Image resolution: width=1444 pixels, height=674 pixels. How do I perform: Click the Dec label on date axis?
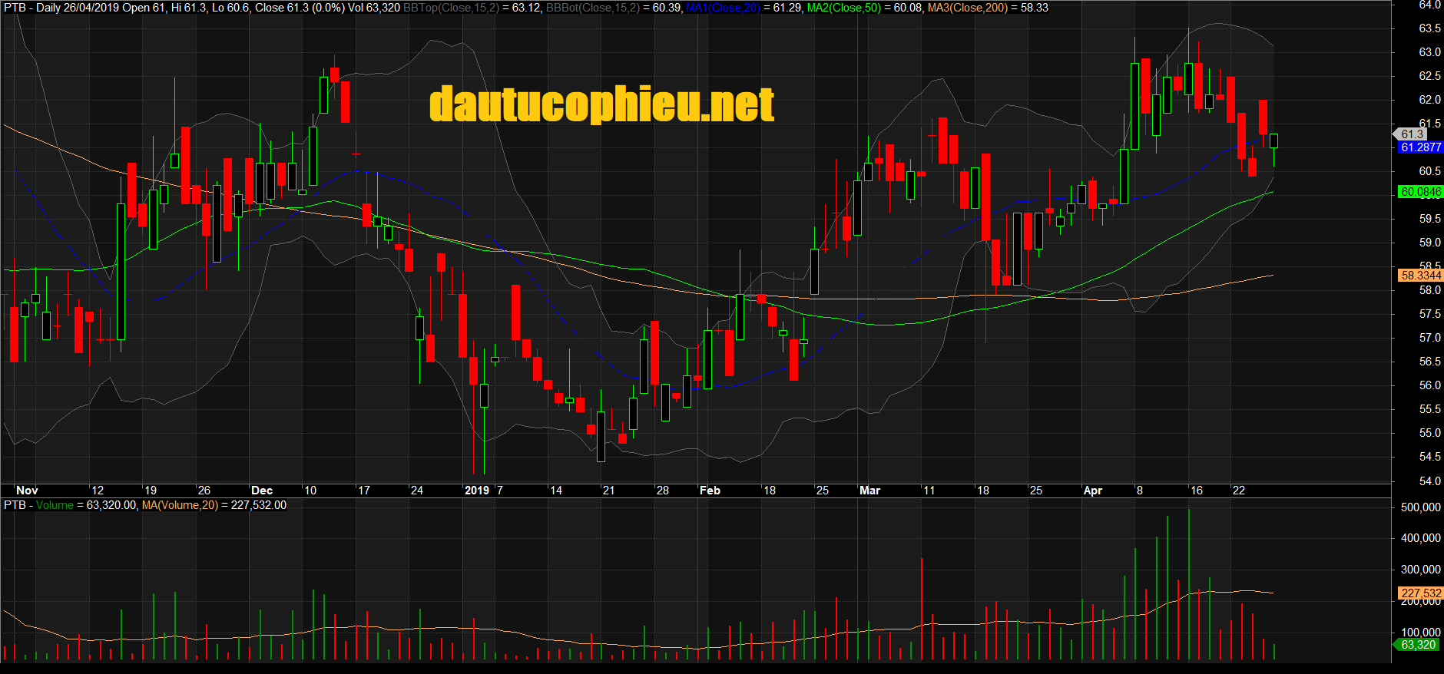click(262, 491)
